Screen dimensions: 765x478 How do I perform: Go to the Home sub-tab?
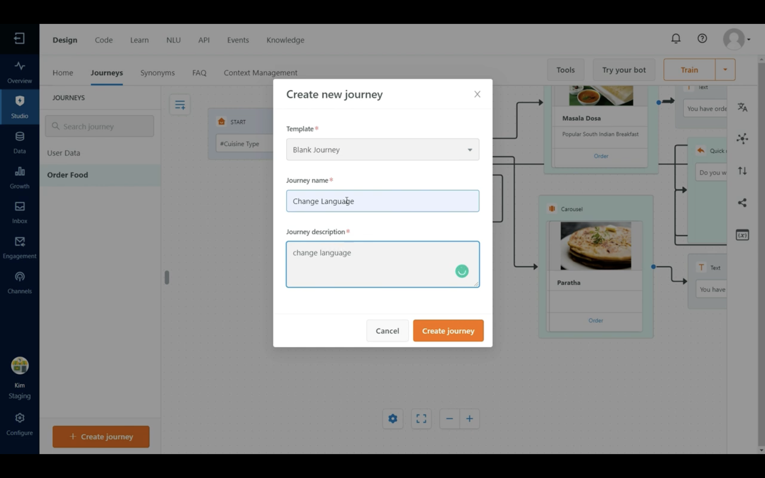63,73
